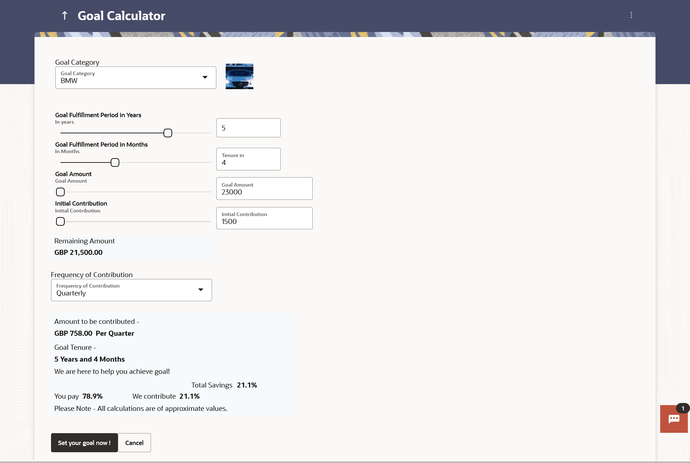Click the months period slider handle
The width and height of the screenshot is (690, 463).
point(115,162)
